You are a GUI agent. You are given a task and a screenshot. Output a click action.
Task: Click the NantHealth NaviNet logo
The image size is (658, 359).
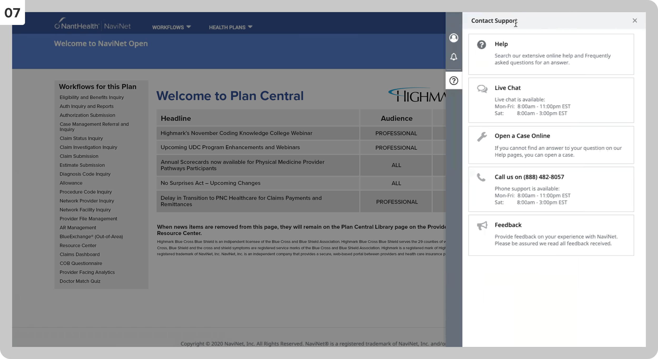point(92,24)
